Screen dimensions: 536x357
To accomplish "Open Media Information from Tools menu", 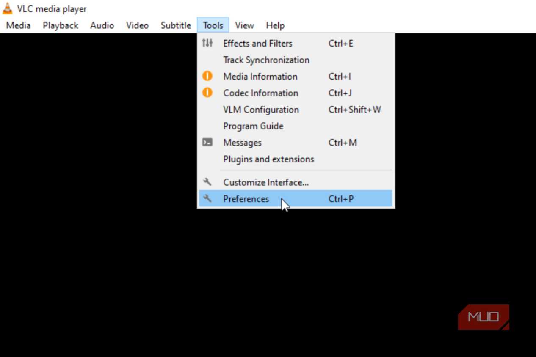I will tap(296, 76).
